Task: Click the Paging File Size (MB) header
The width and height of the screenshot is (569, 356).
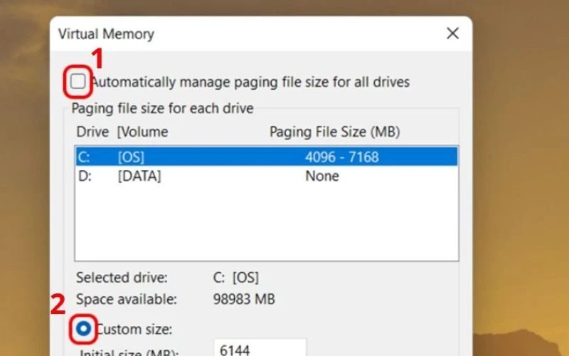Action: [x=334, y=132]
